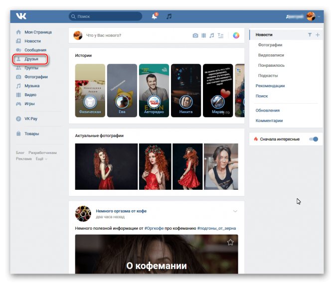Open the post timestamp два часа назад
The height and width of the screenshot is (284, 334).
(x=110, y=217)
